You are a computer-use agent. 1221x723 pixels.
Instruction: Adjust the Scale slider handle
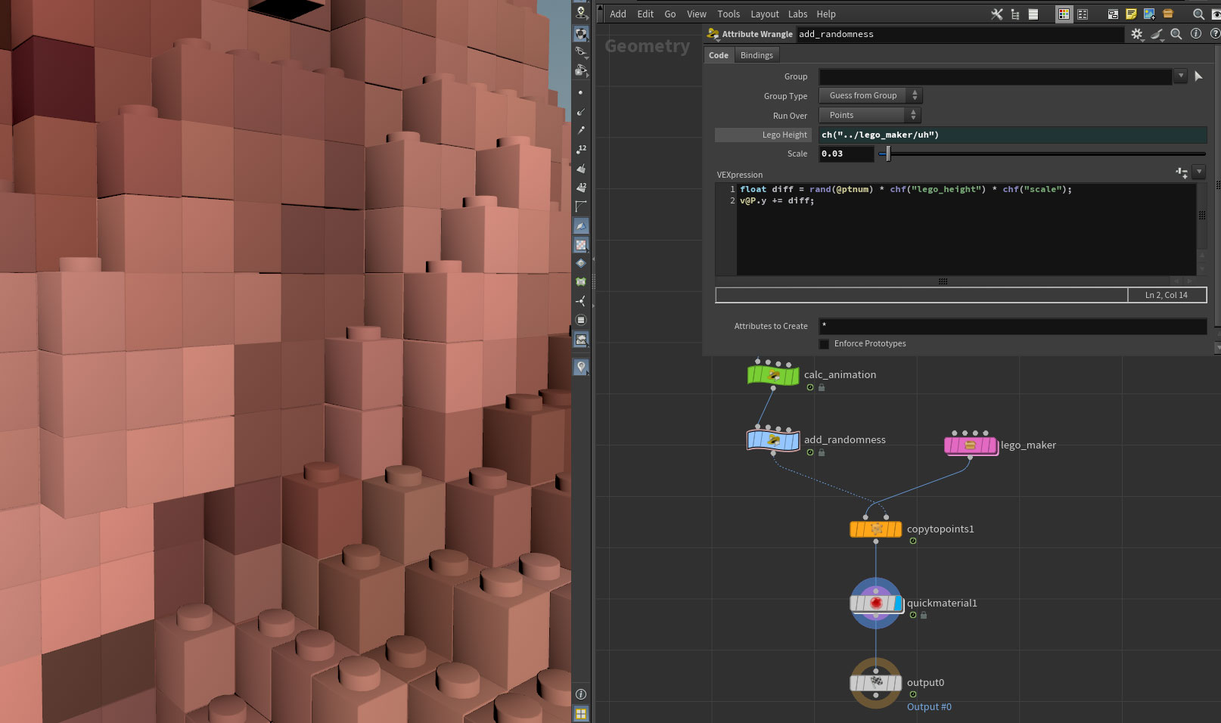888,154
